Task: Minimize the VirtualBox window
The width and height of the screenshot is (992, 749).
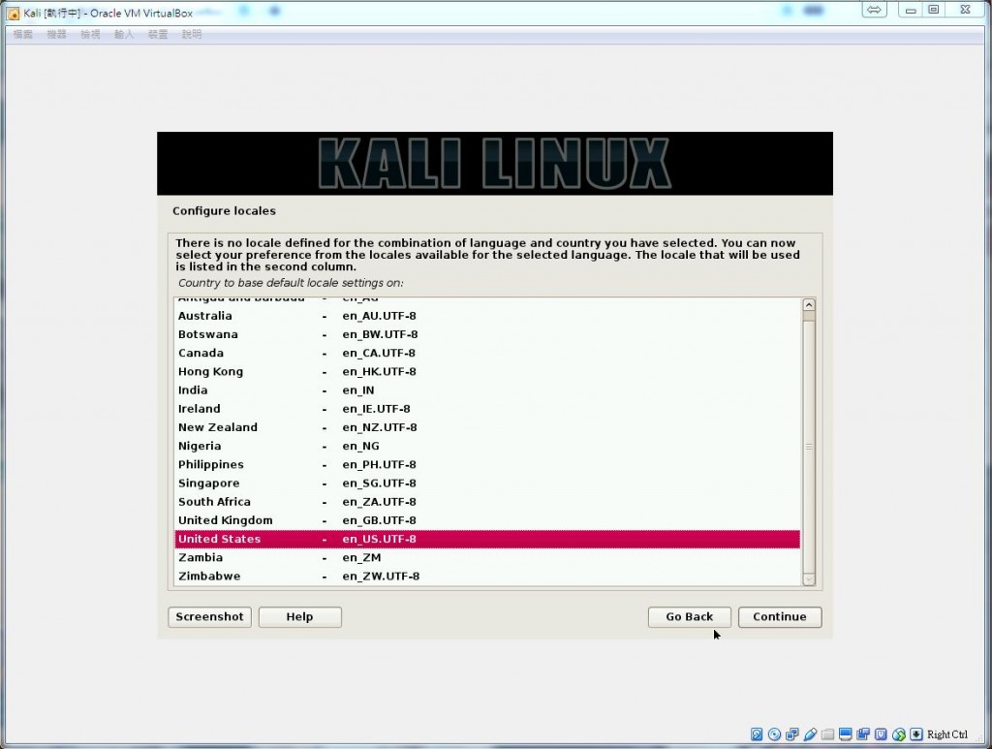Action: pos(911,10)
